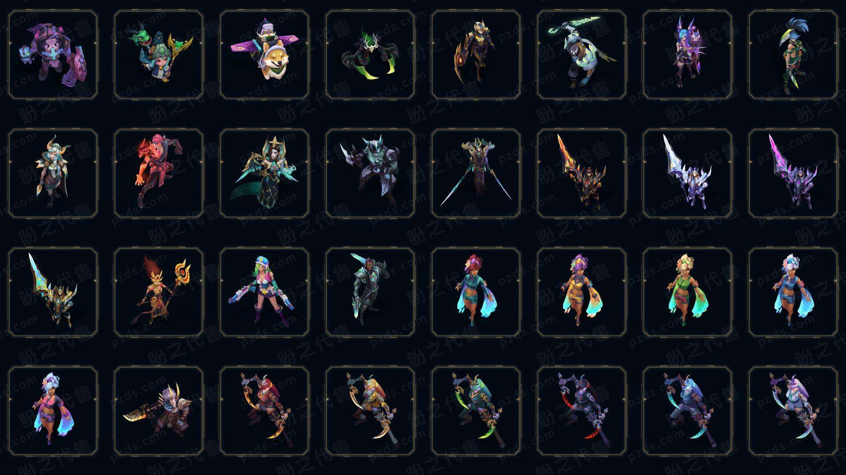
Task: Select the teal winged queen with gold crown
Action: [264, 173]
